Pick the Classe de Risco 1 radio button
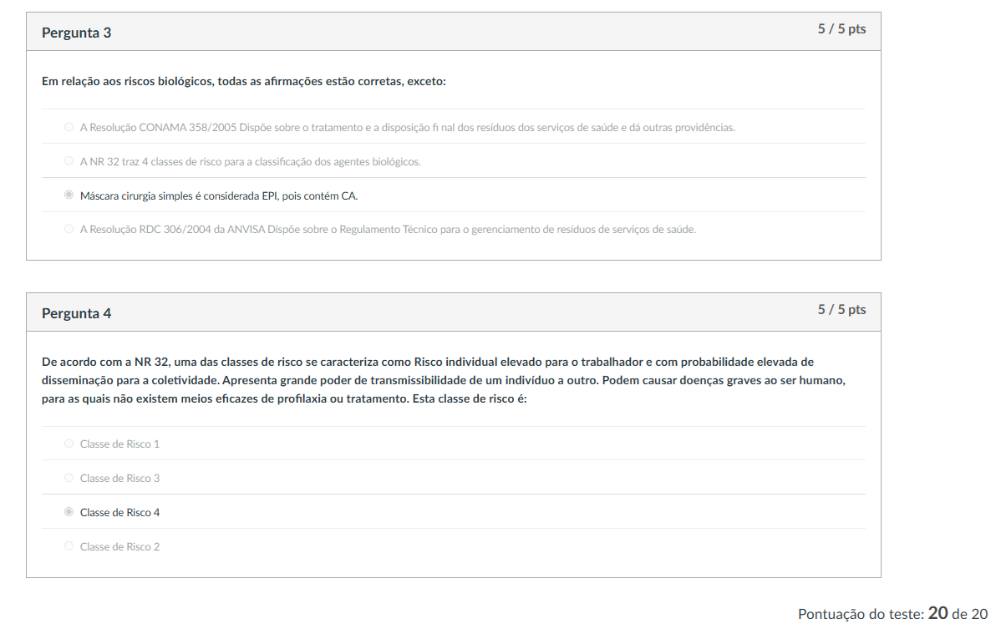This screenshot has width=1001, height=624. pos(69,444)
